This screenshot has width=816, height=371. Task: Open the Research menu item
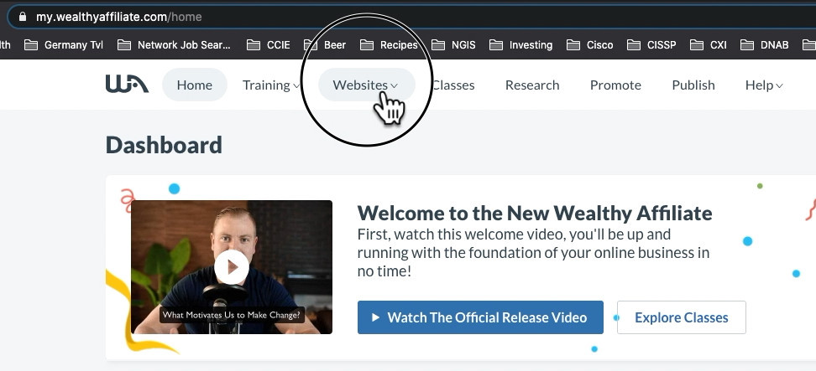[x=532, y=85]
